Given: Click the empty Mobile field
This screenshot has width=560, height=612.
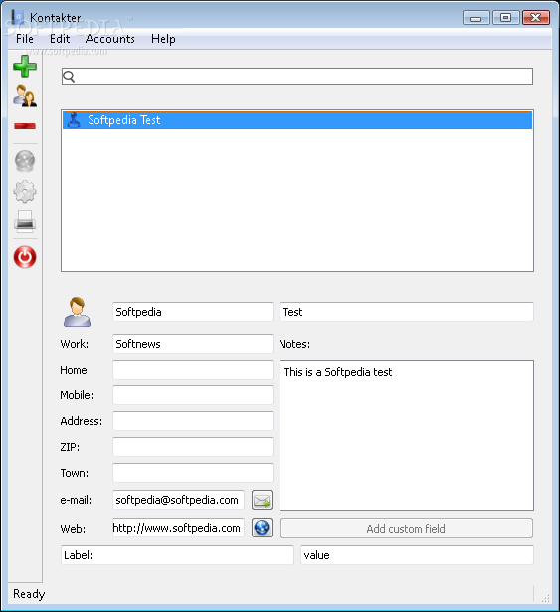Looking at the screenshot, I should 193,395.
